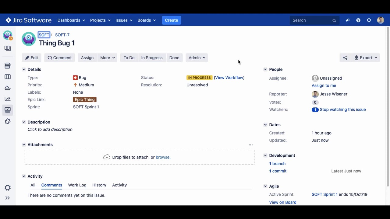Click the cloud upload icon in attachments
This screenshot has width=390, height=219.
[x=107, y=157]
